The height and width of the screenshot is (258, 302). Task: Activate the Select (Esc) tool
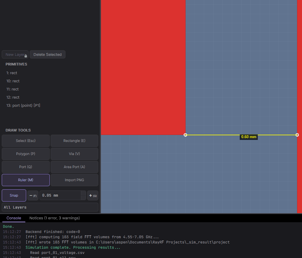(x=26, y=141)
